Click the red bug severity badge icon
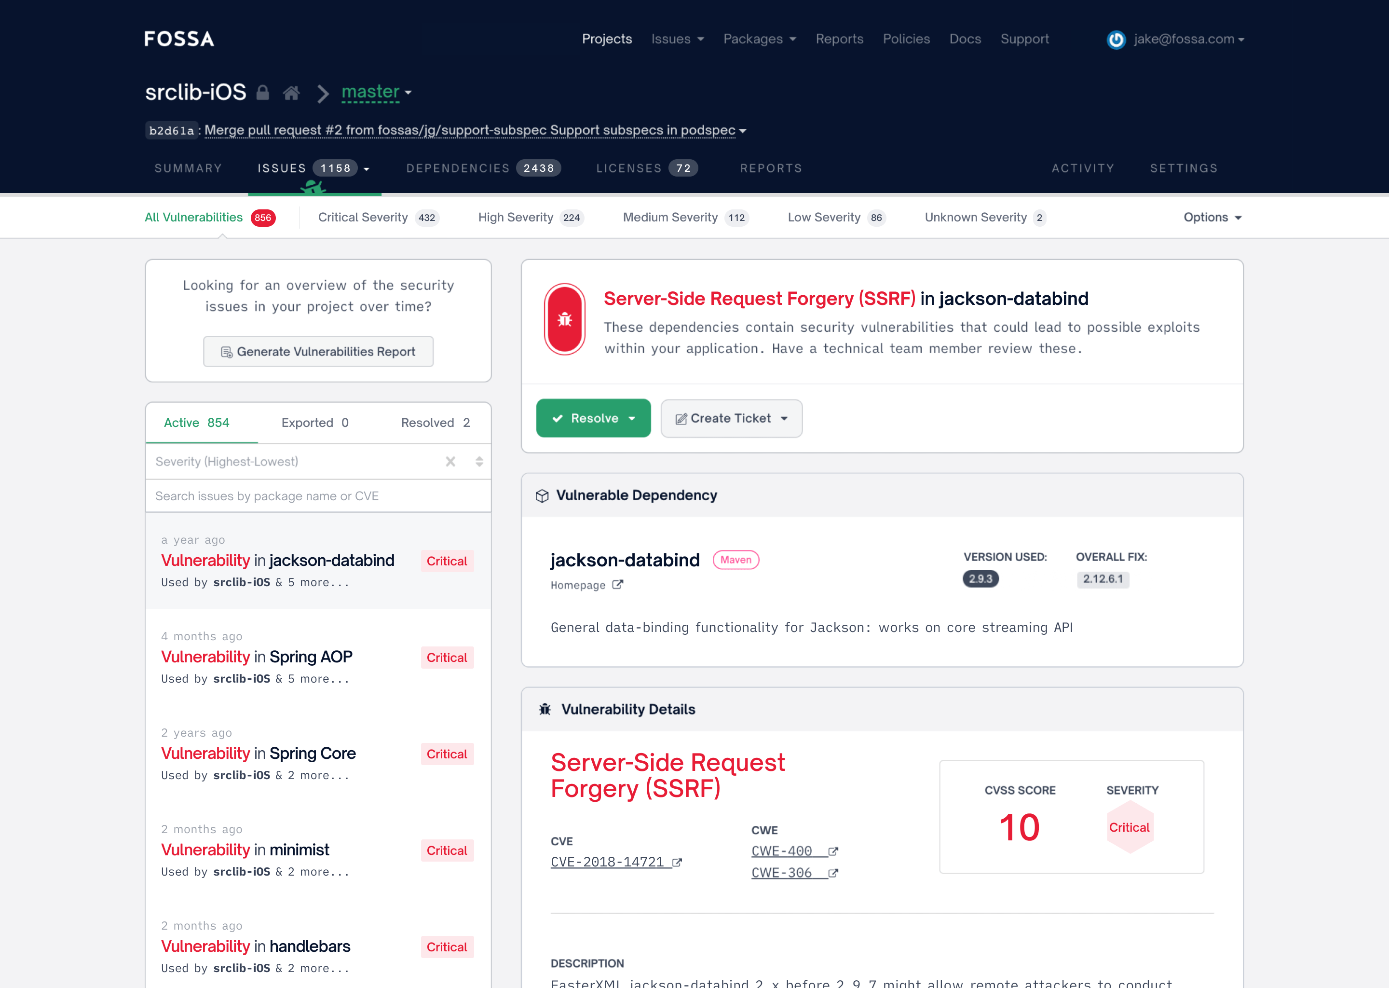 pos(564,319)
